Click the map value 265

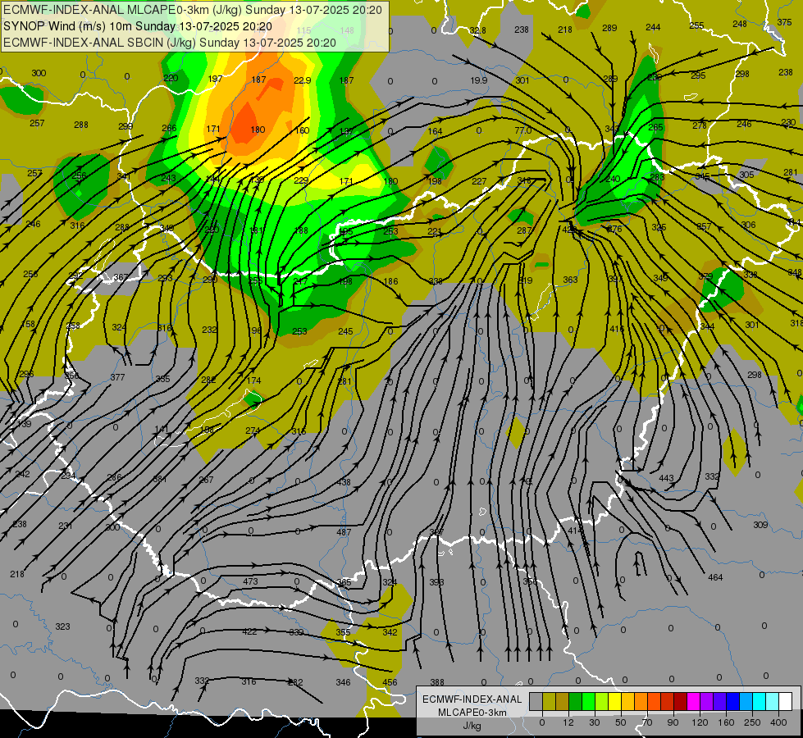tap(655, 127)
